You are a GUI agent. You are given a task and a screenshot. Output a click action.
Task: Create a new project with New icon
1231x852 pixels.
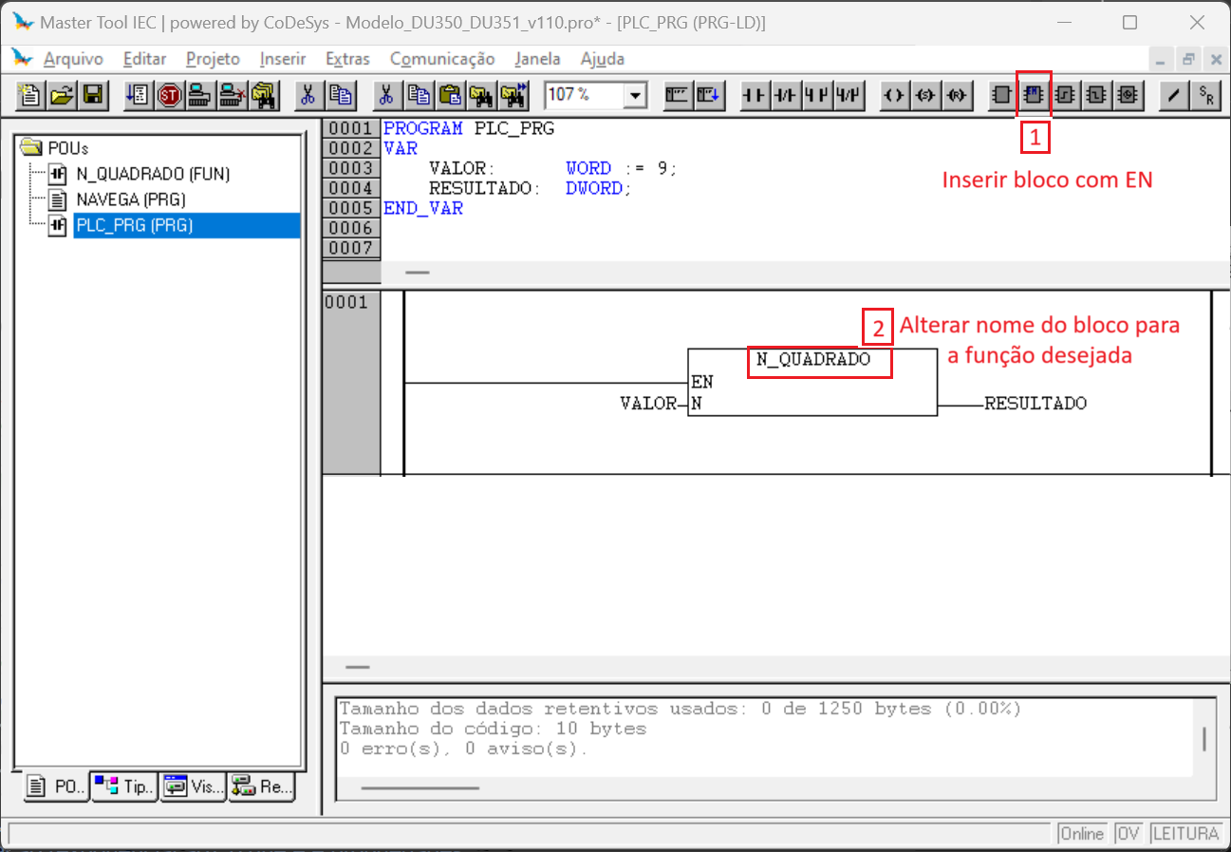point(30,95)
